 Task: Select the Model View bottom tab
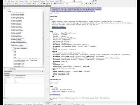click(34, 104)
